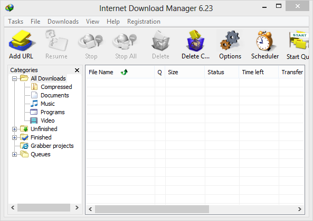
Task: Minimize the Internet Download Manager window
Action: tap(264, 7)
